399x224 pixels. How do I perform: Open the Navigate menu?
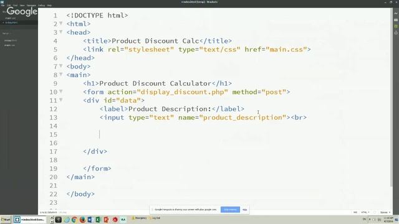[x=31, y=6]
